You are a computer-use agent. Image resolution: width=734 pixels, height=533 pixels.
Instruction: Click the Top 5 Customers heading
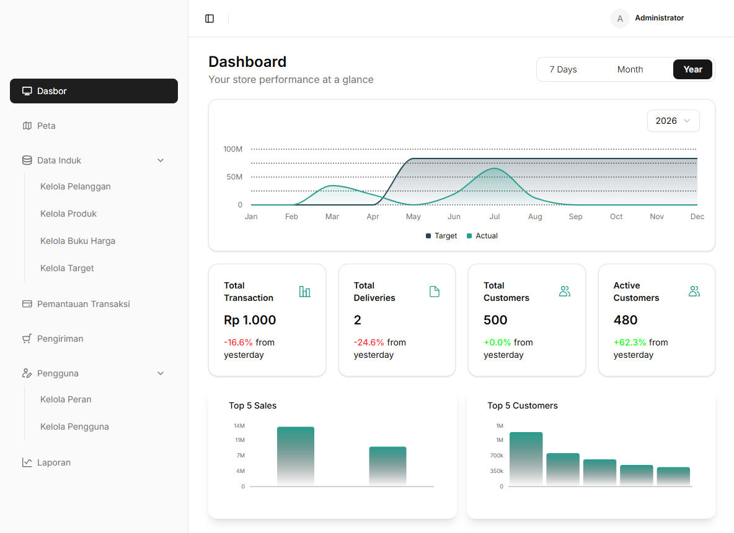(523, 405)
